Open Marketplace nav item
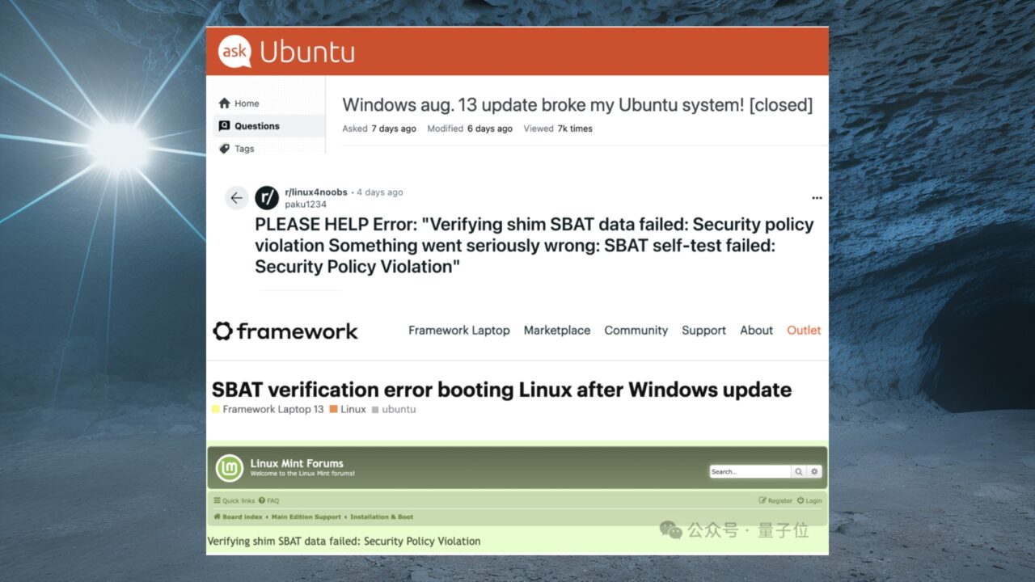The width and height of the screenshot is (1035, 582). coord(557,330)
